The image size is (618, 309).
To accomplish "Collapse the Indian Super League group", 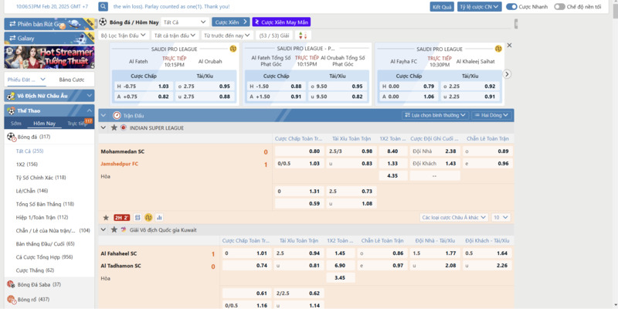I will tap(104, 127).
